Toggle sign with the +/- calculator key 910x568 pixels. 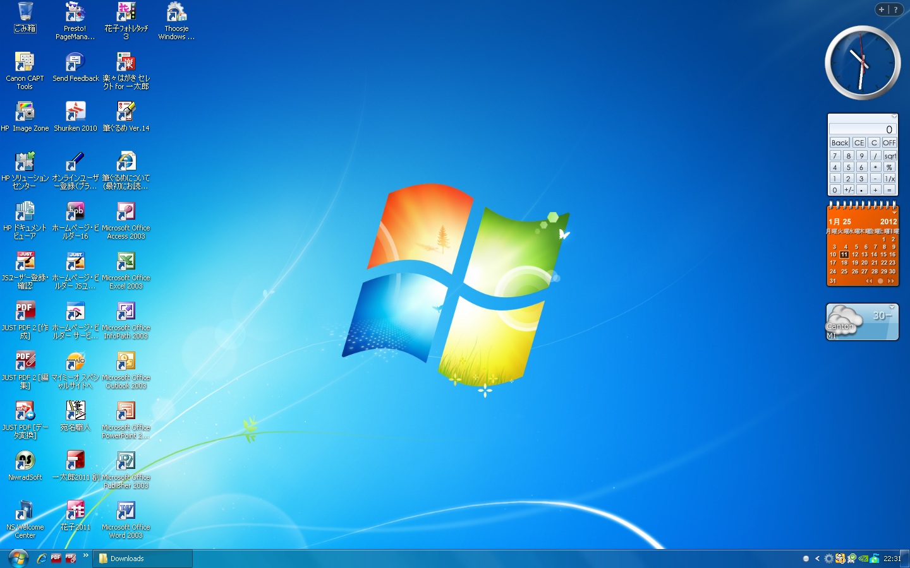pyautogui.click(x=848, y=190)
